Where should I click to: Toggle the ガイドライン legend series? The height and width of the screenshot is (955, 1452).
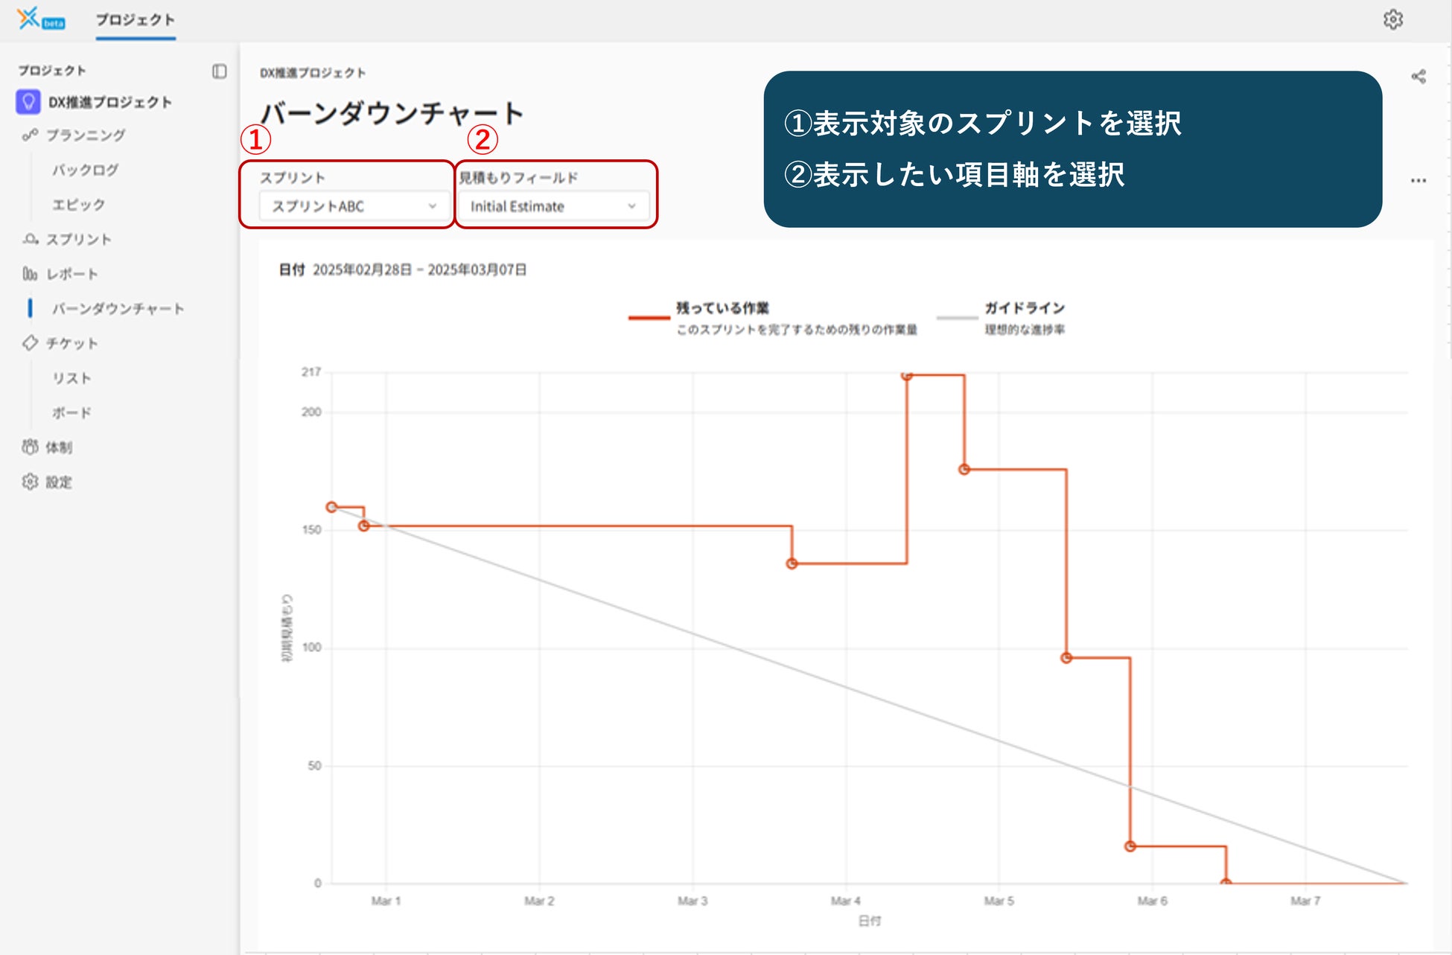1024,308
